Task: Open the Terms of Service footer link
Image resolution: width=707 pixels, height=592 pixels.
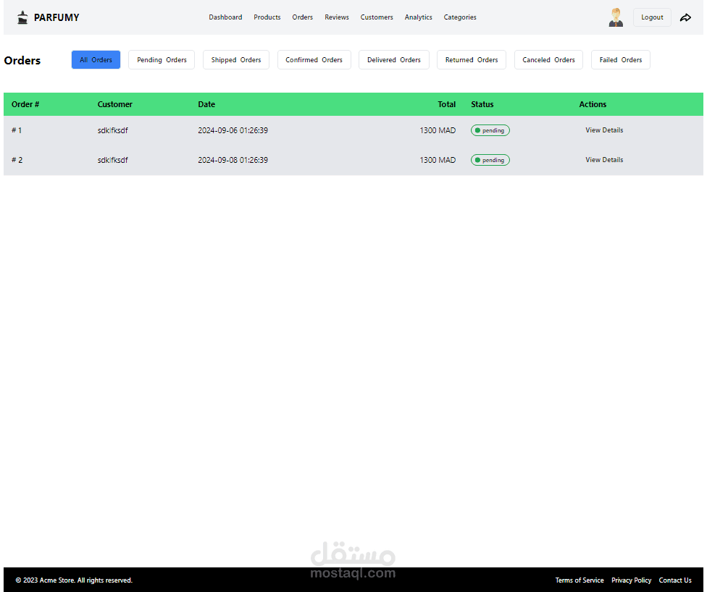Action: click(580, 580)
